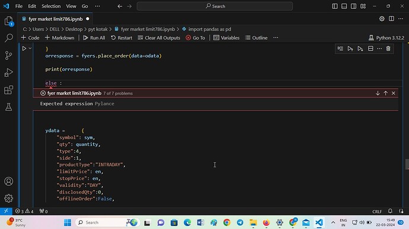
Task: Open the Extensions view
Action: (x=9, y=90)
